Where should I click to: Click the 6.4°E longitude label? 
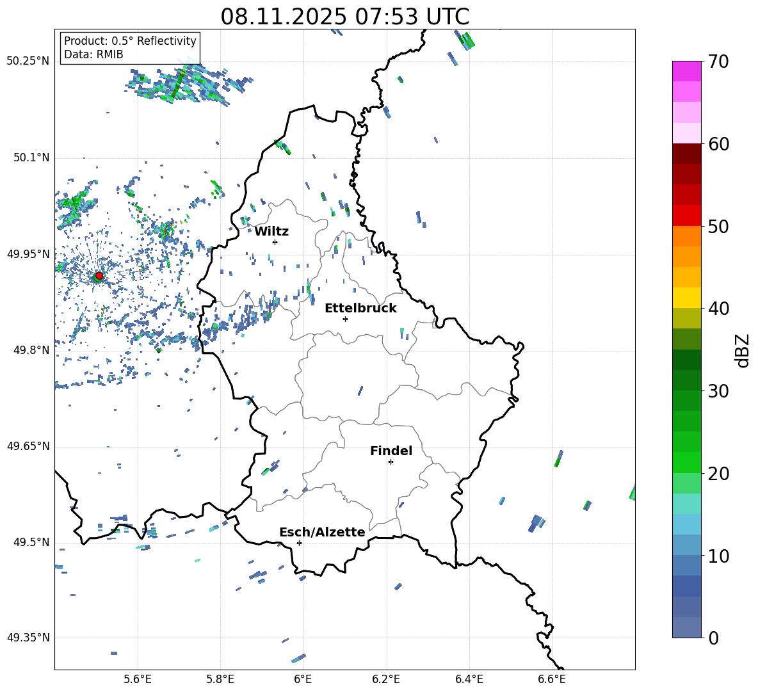pos(469,679)
